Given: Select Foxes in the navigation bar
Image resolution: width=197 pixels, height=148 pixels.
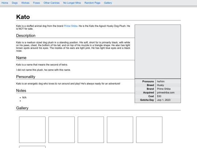Looking at the screenshot, I should 36,3.
